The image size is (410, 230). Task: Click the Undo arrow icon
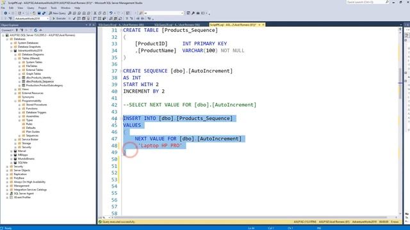pyautogui.click(x=111, y=13)
